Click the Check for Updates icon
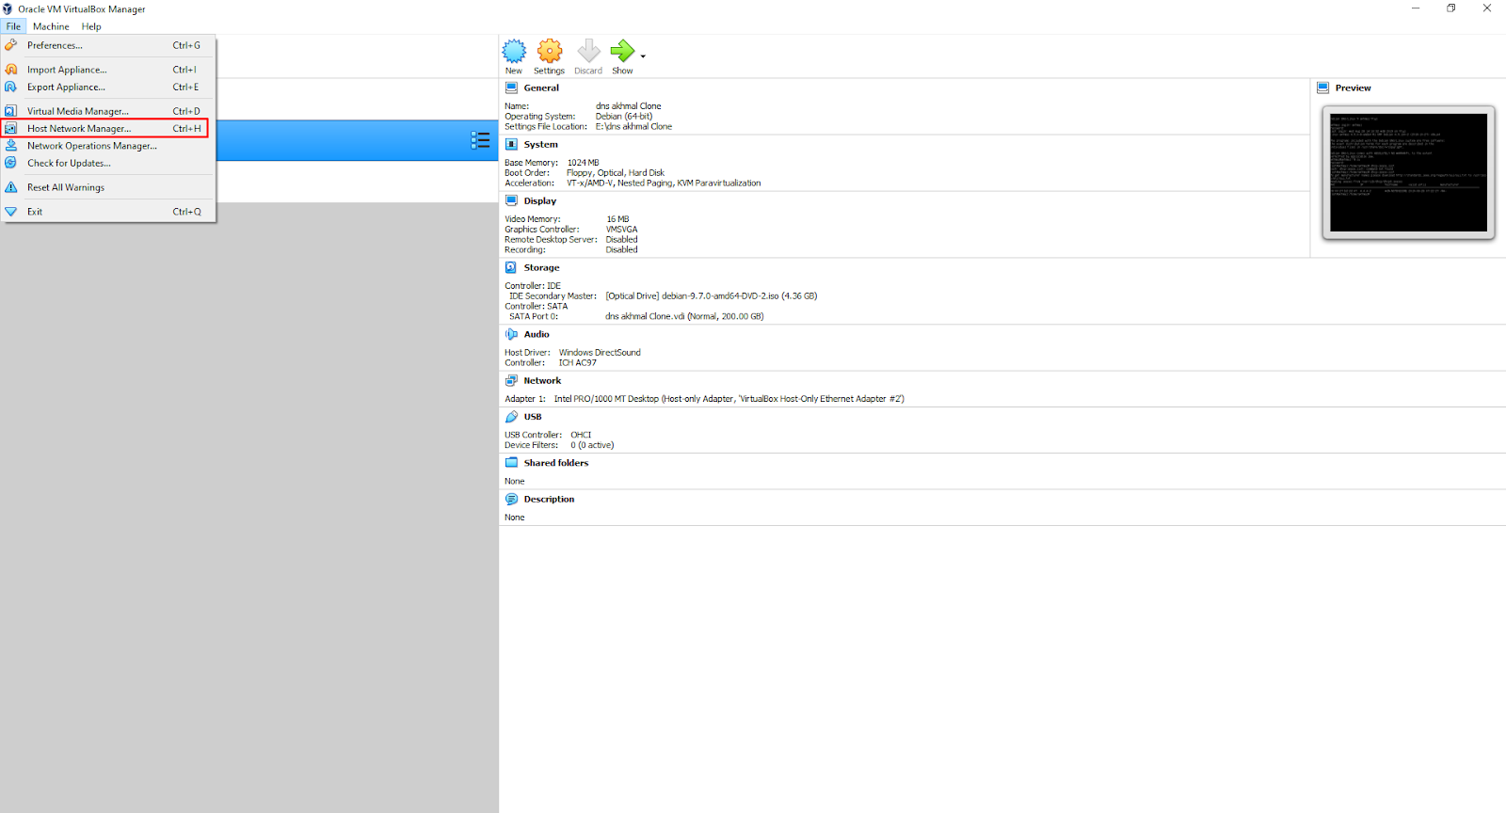The width and height of the screenshot is (1506, 813). 11,163
